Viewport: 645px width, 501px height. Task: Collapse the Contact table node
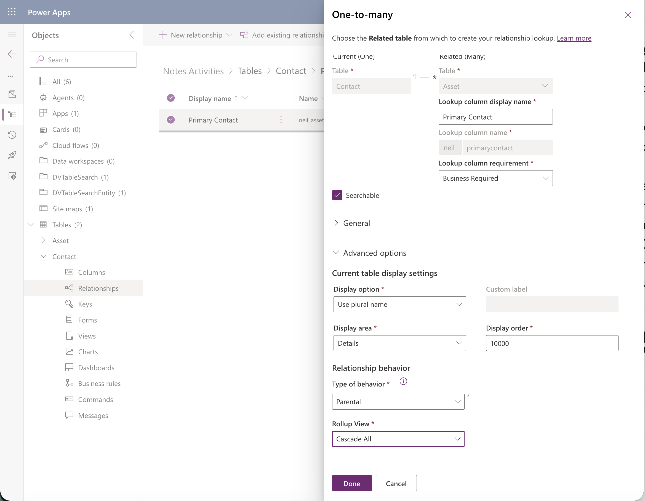coord(43,256)
